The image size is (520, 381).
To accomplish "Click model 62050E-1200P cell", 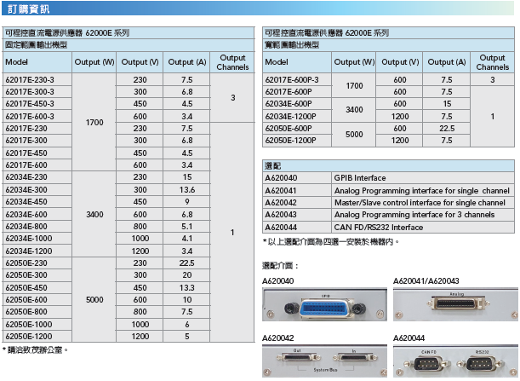I will [297, 141].
